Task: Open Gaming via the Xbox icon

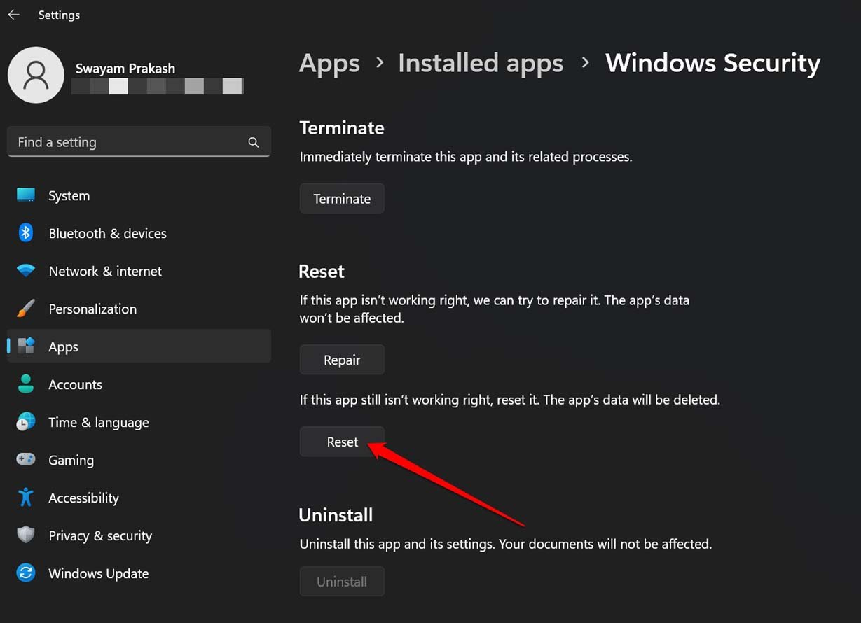Action: coord(25,460)
